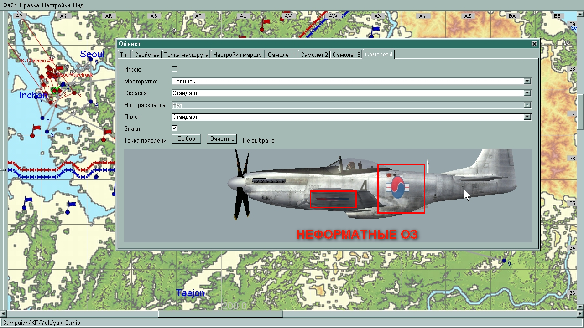Click the aircraft preview image
The height and width of the screenshot is (328, 584).
tap(328, 195)
